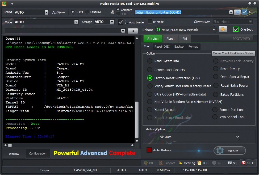Click the COM port selection field text
Viewport: 259px width, 175px height.
point(158,12)
